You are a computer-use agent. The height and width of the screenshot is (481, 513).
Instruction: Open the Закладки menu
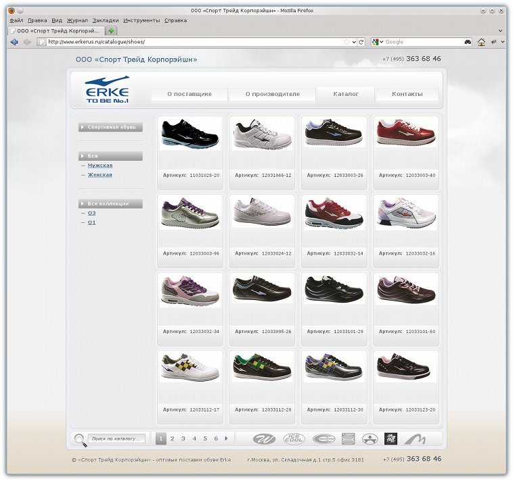(106, 20)
